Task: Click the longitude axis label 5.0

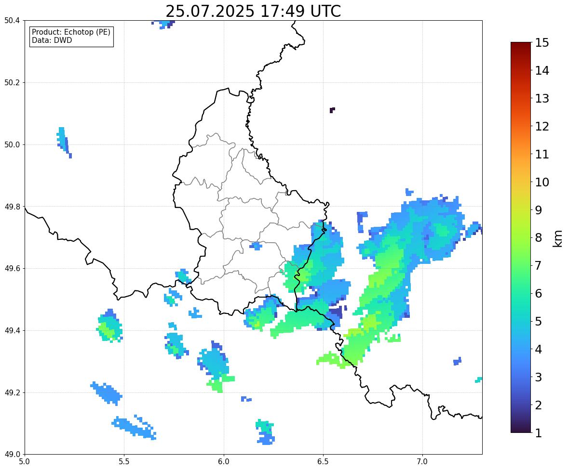Action: [x=25, y=462]
